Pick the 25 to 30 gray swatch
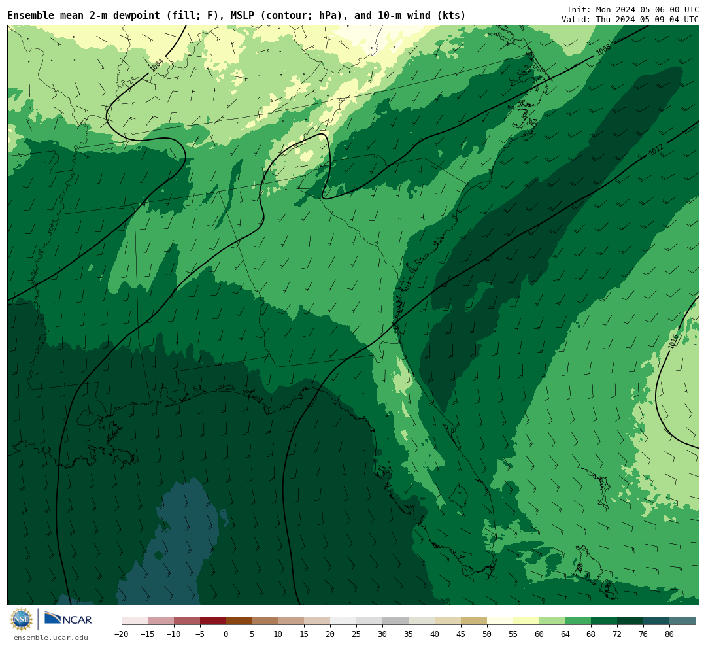 (369, 621)
